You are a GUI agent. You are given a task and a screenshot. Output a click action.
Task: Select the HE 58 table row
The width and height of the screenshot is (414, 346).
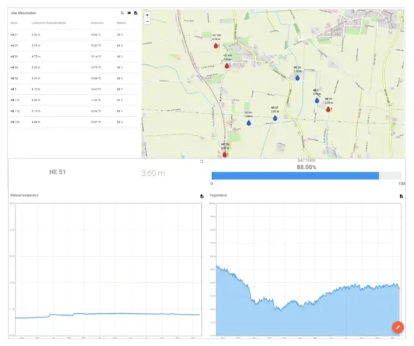[74, 67]
